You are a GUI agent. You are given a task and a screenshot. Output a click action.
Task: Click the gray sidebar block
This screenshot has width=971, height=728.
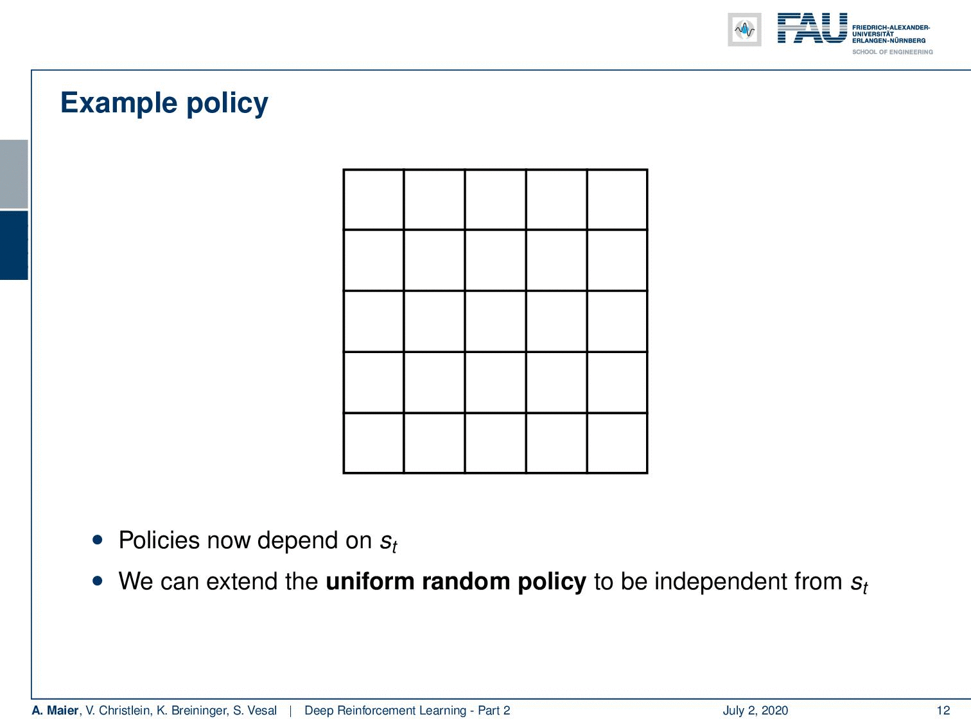[x=14, y=174]
